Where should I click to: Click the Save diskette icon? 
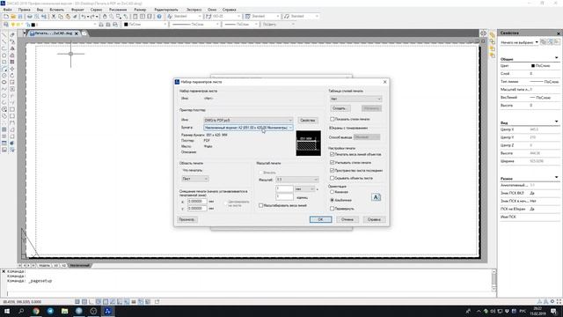[x=20, y=17]
